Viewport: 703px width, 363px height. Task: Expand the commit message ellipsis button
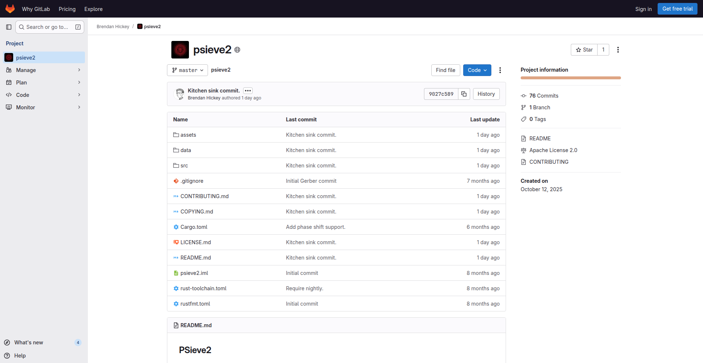coord(248,91)
